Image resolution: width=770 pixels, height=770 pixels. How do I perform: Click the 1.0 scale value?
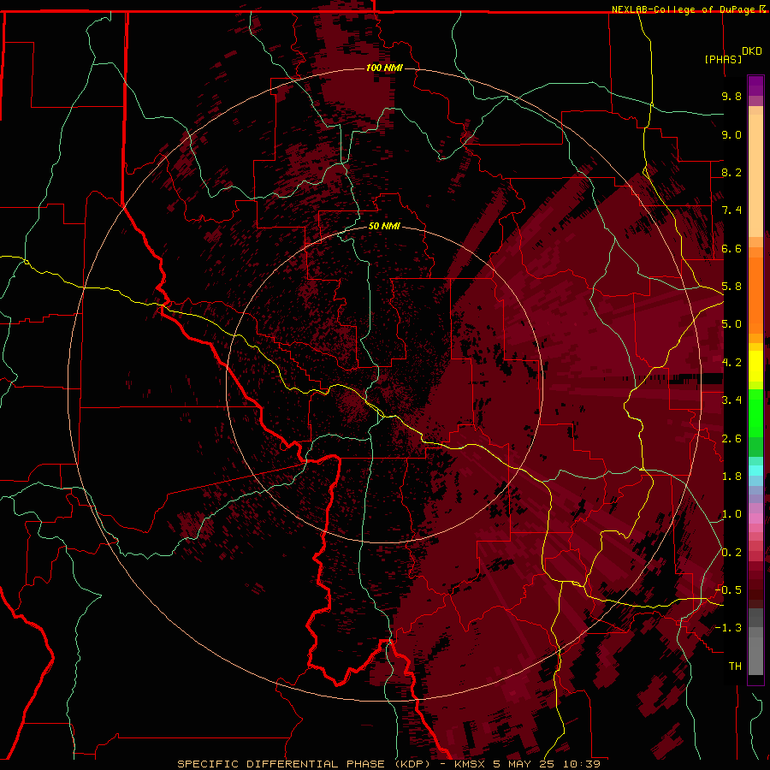pos(731,514)
